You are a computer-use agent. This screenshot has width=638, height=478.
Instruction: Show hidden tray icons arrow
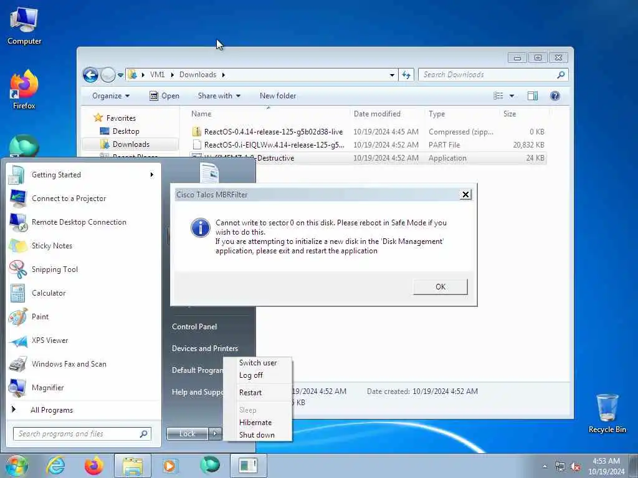545,467
